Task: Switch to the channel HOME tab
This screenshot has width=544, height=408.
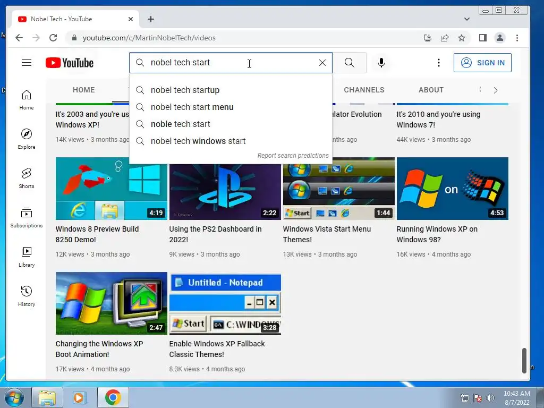Action: click(x=83, y=90)
